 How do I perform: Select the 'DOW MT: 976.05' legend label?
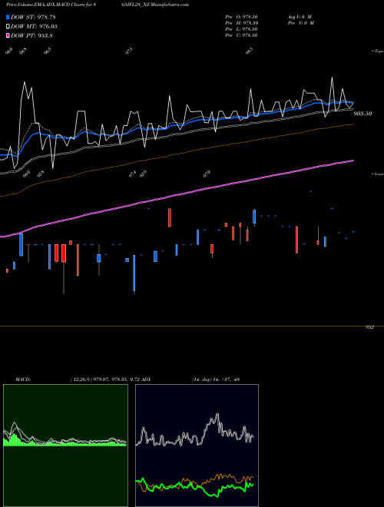tap(34, 27)
